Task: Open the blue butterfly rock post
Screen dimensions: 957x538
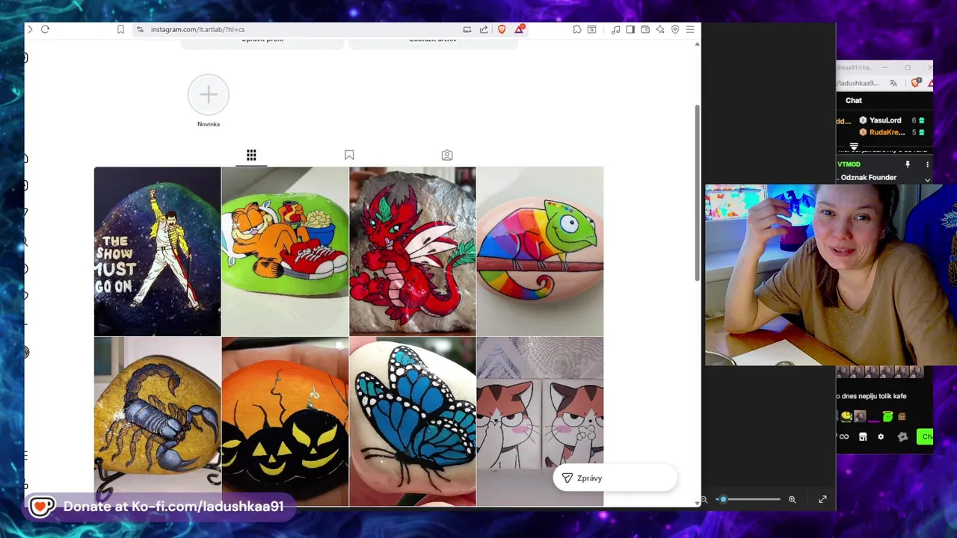Action: click(x=412, y=421)
